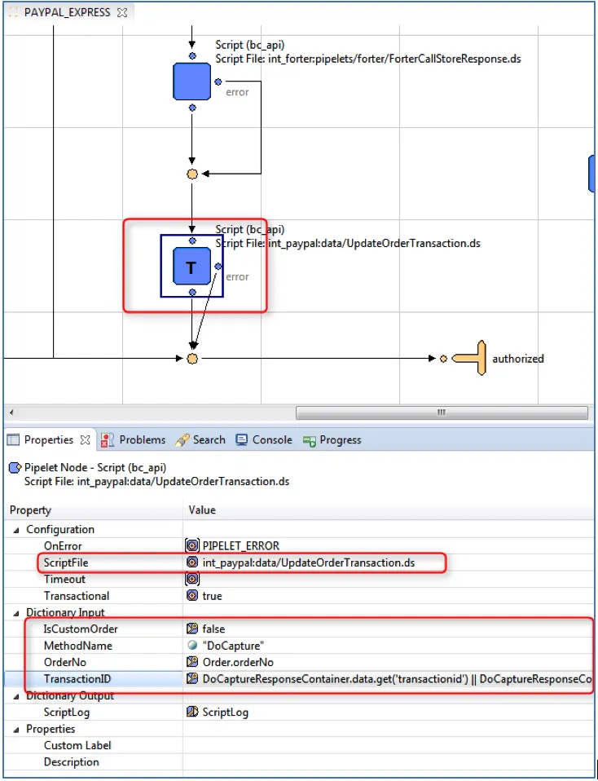Click the MethodName constant icon
The height and width of the screenshot is (781, 598).
point(192,645)
